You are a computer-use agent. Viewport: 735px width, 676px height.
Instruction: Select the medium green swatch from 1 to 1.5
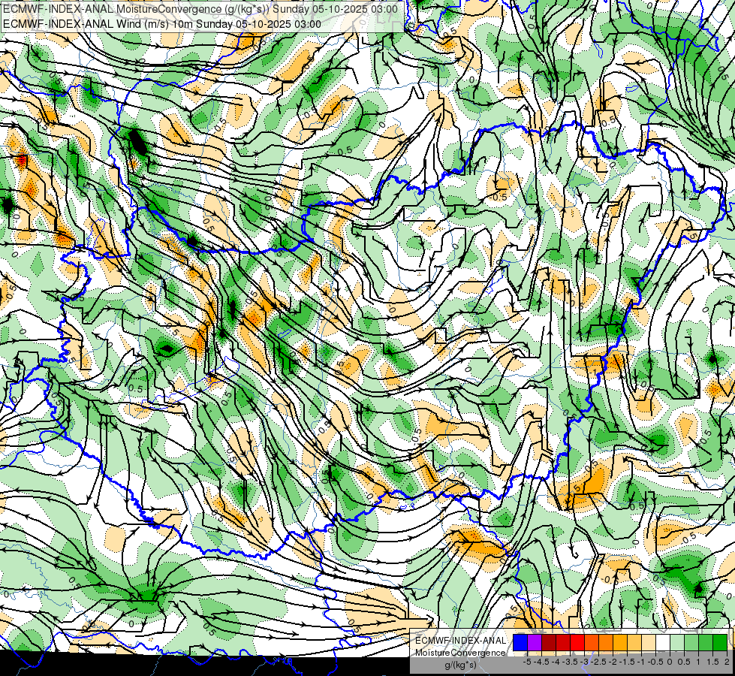click(x=706, y=642)
